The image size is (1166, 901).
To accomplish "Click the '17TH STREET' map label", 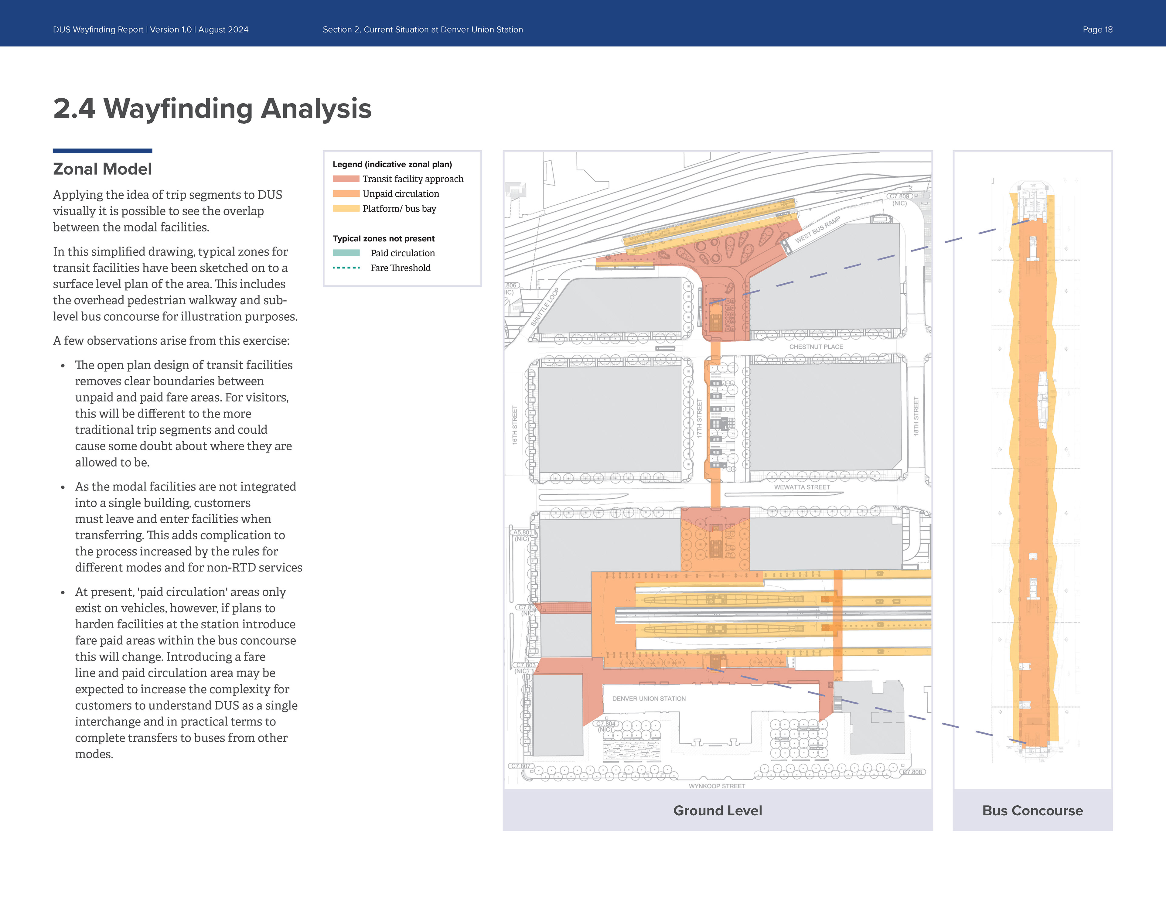I will tap(699, 418).
